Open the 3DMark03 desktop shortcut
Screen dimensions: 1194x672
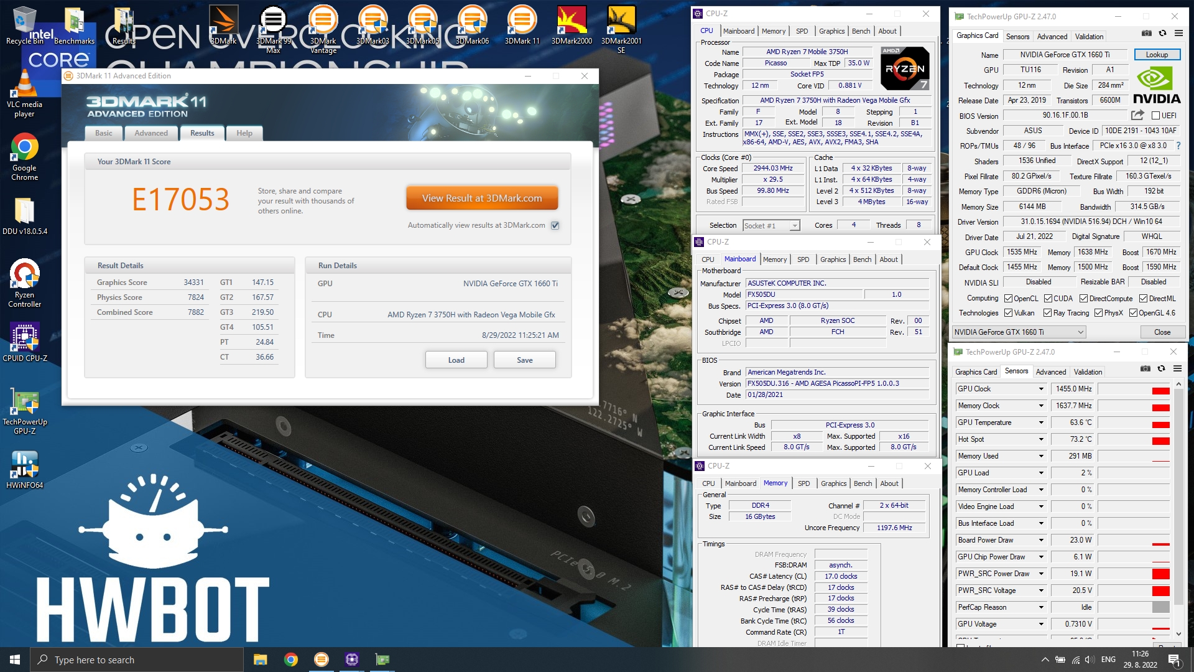coord(373,25)
